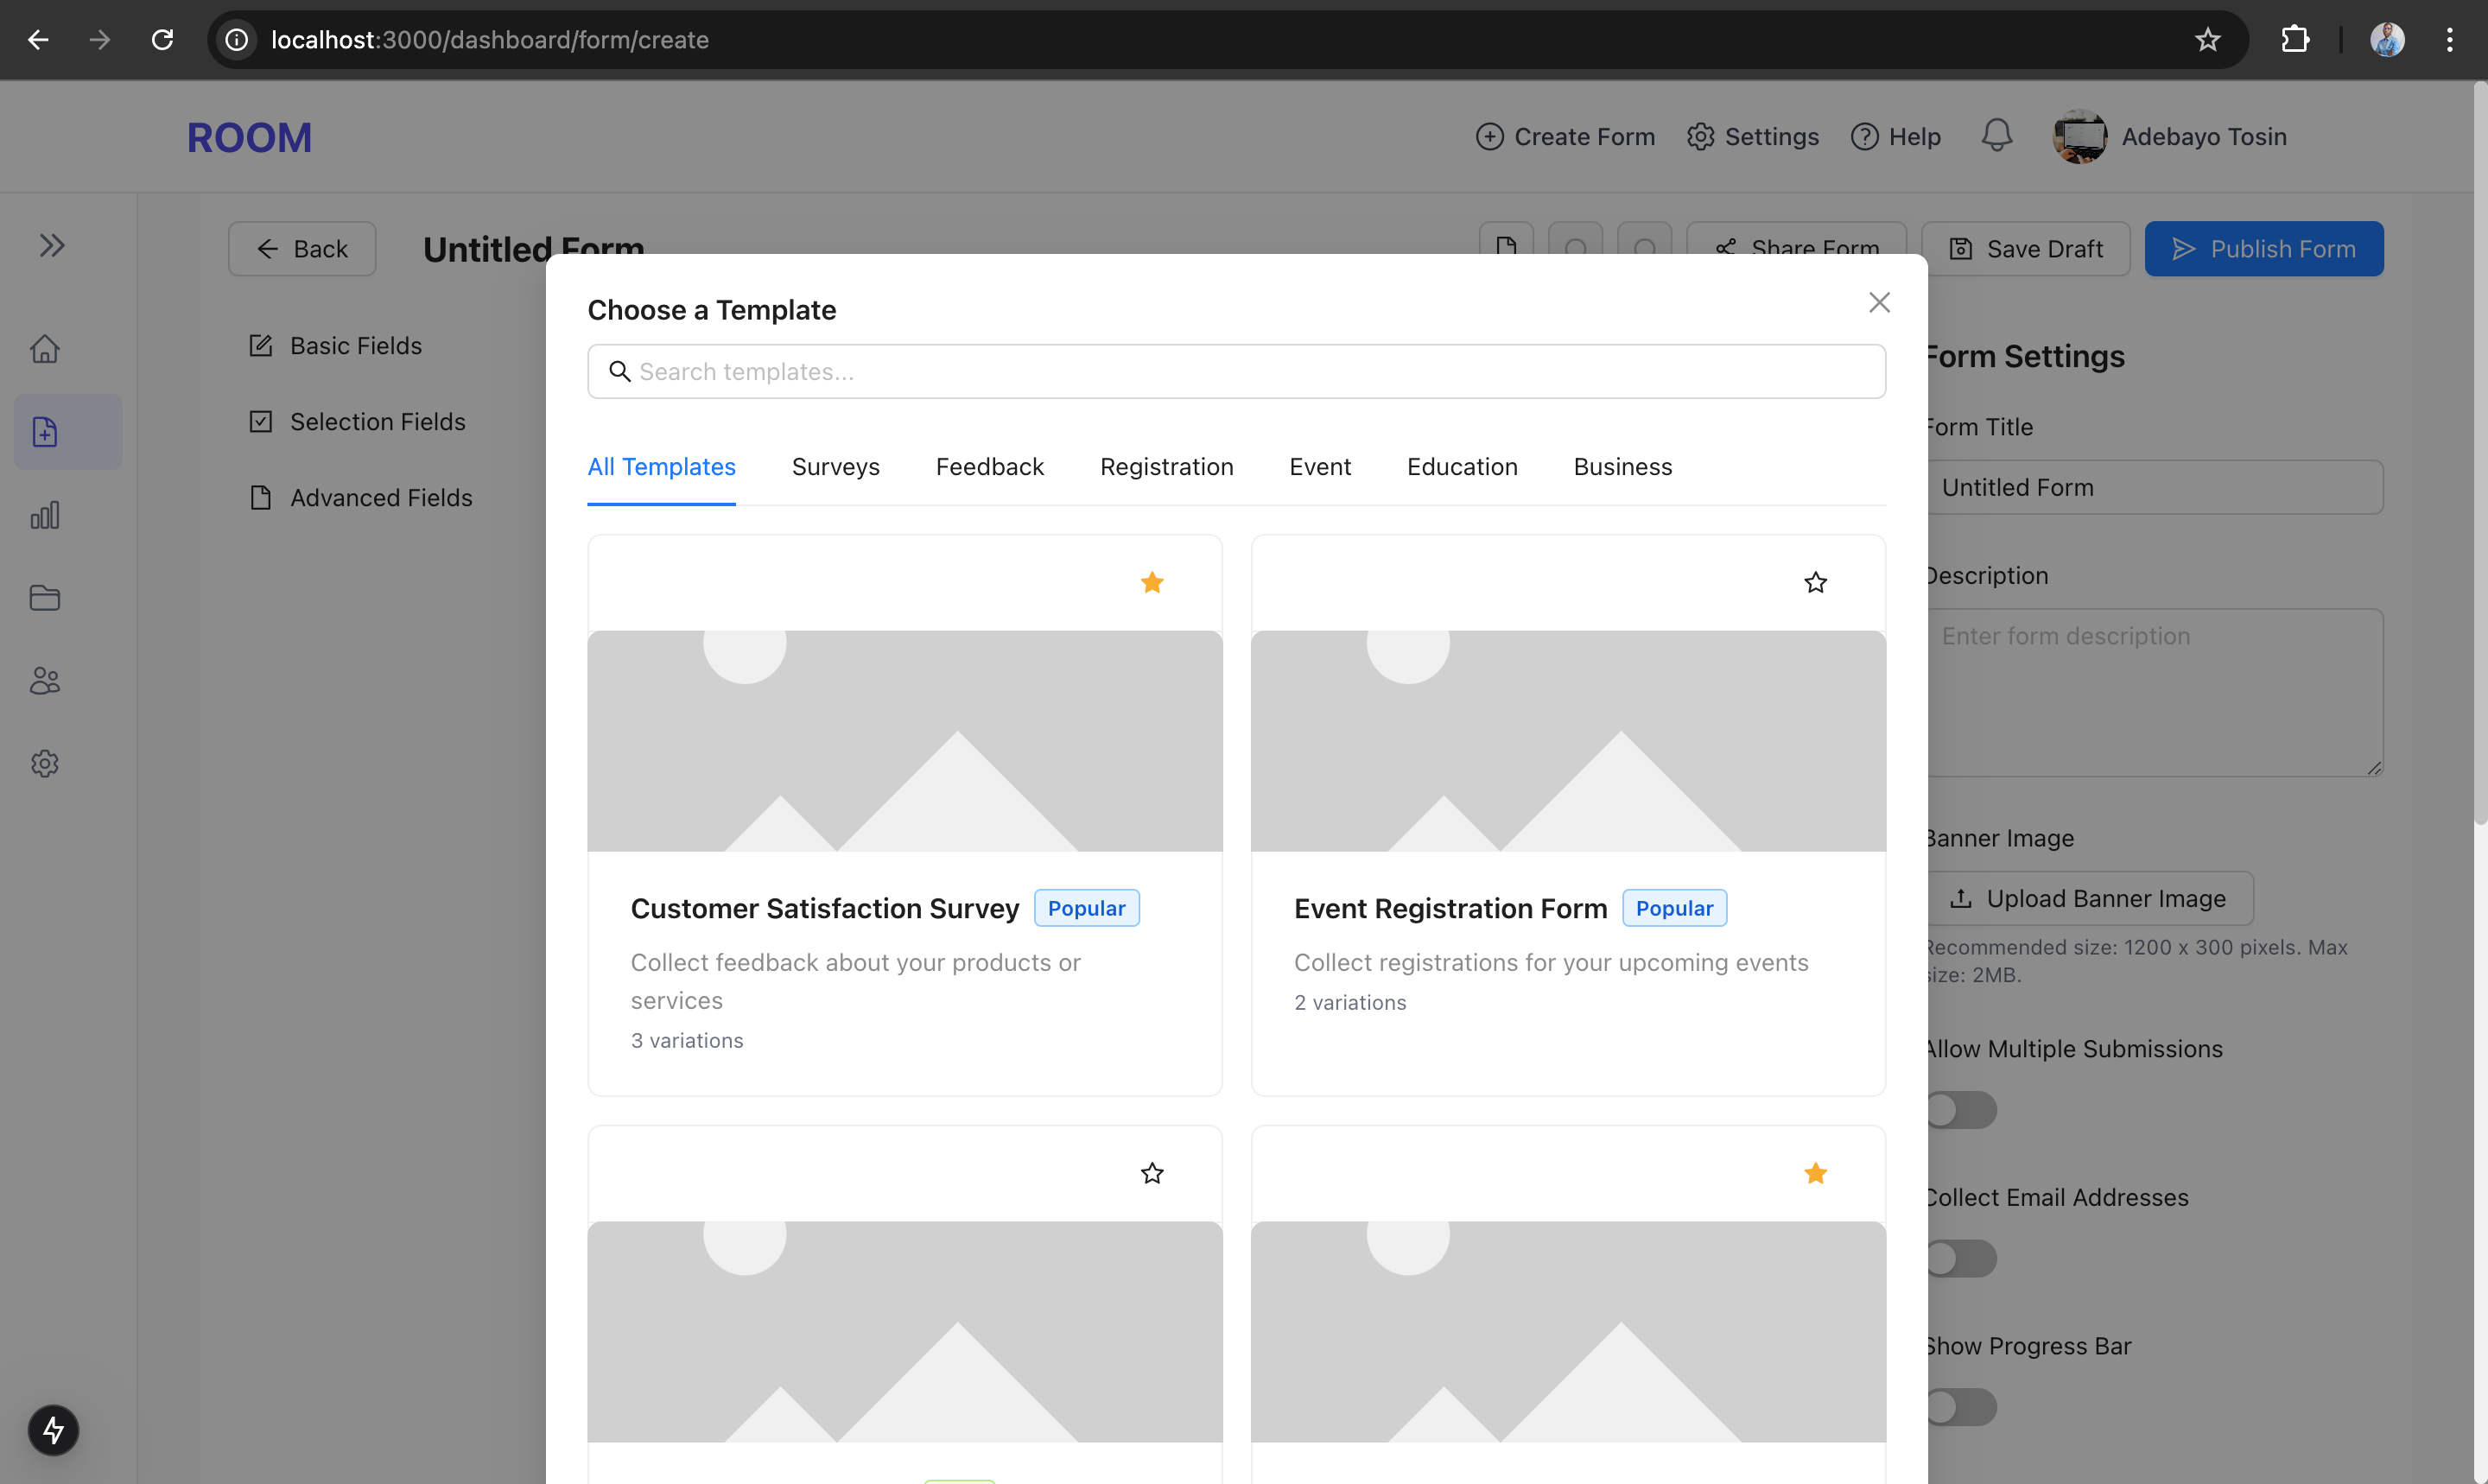2488x1484 pixels.
Task: Click the lightning bolt dev indicator icon
Action: pos(53,1430)
